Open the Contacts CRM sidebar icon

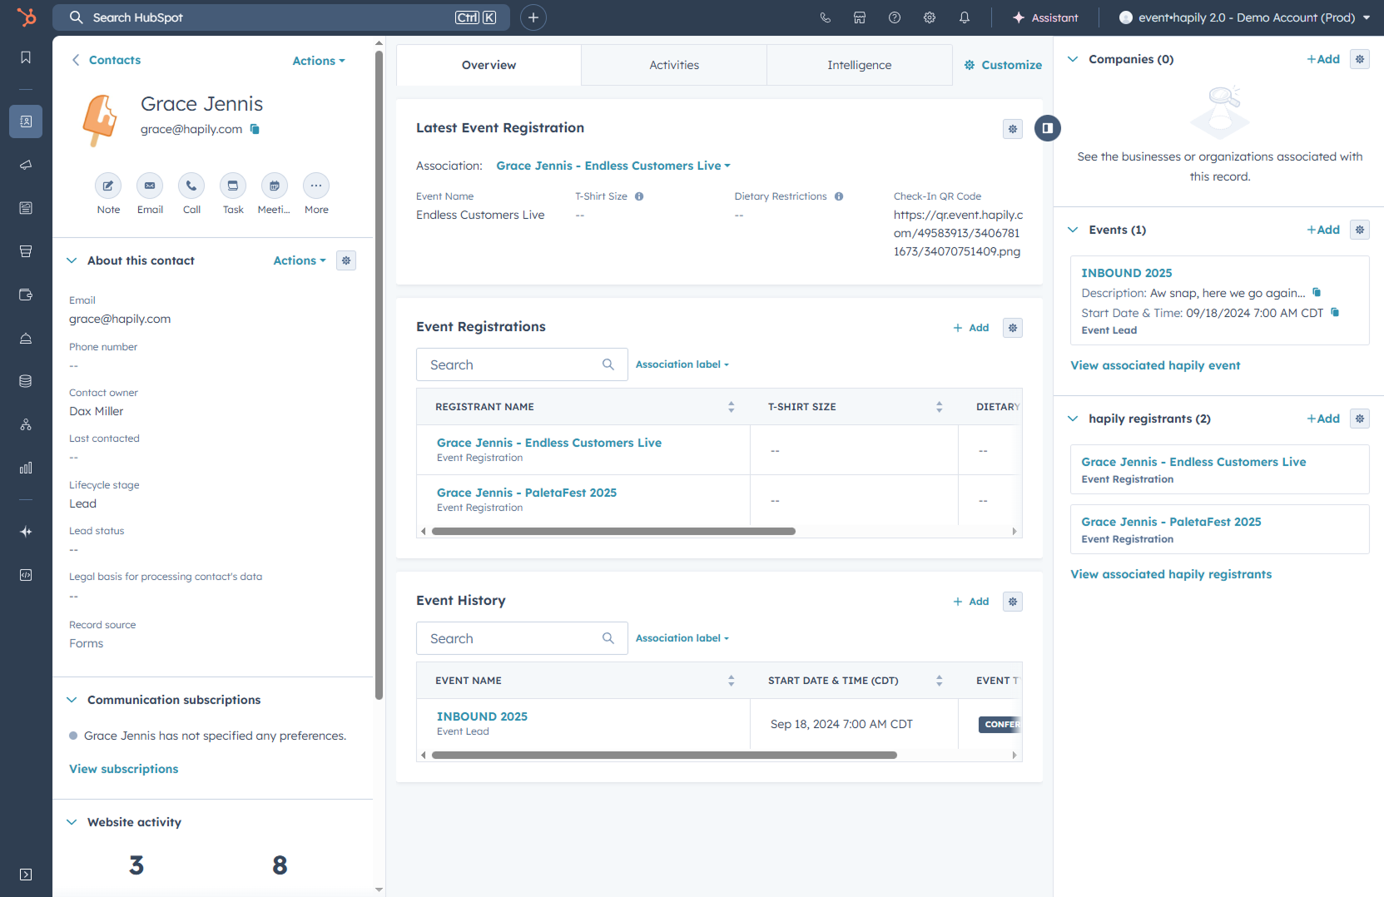point(26,121)
